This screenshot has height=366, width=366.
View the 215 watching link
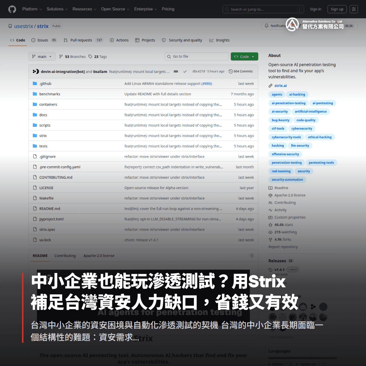(x=282, y=232)
